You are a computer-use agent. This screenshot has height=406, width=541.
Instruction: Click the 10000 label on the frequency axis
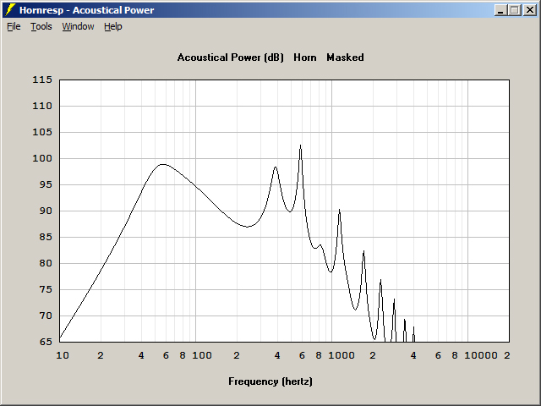481,355
